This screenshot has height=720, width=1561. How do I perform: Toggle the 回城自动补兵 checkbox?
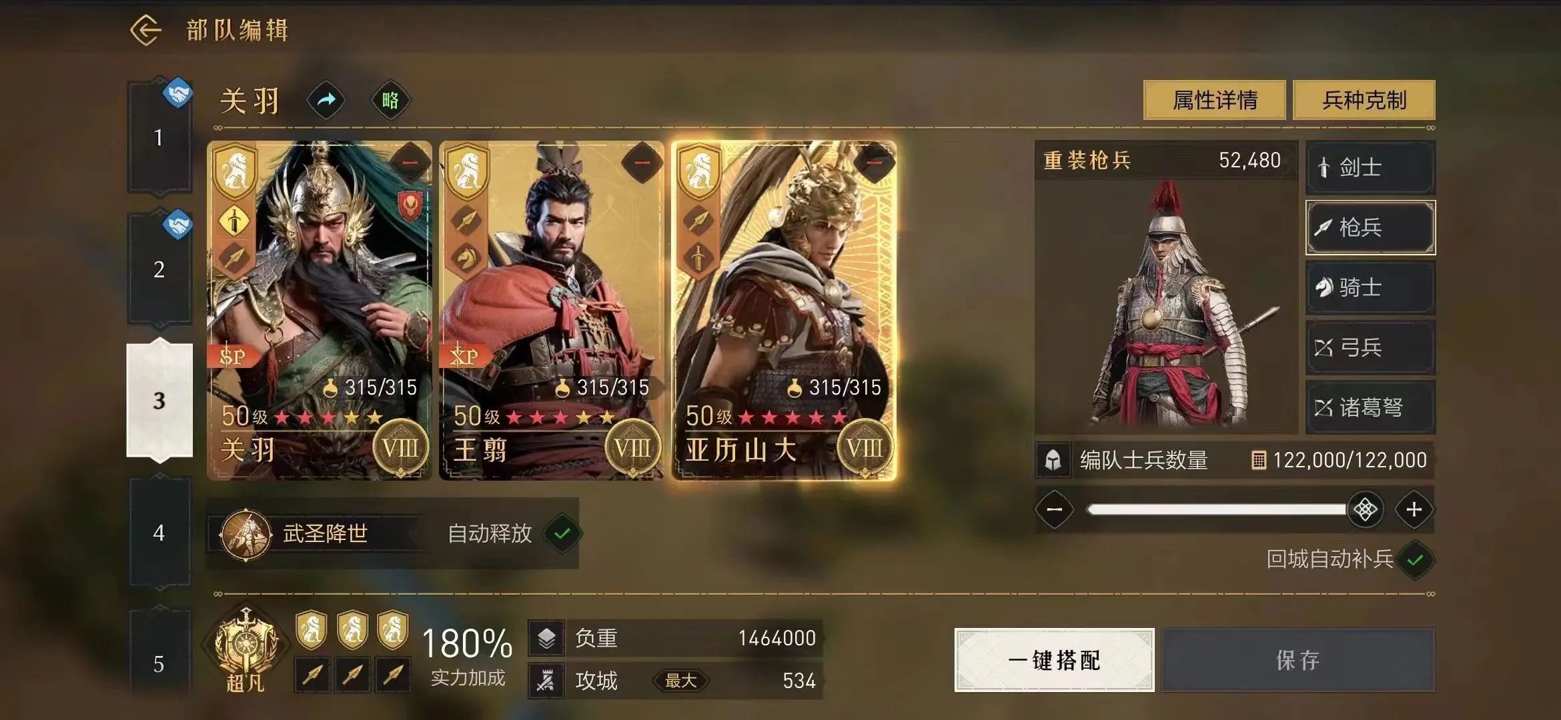point(1415,560)
